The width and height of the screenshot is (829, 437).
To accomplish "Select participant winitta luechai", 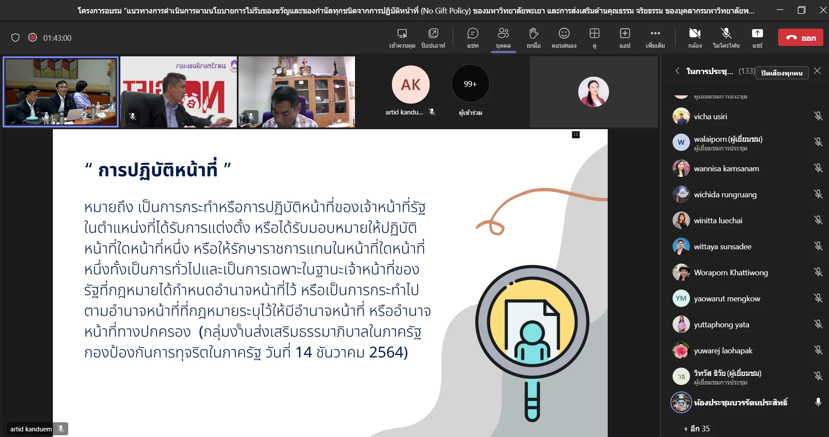I will point(745,220).
